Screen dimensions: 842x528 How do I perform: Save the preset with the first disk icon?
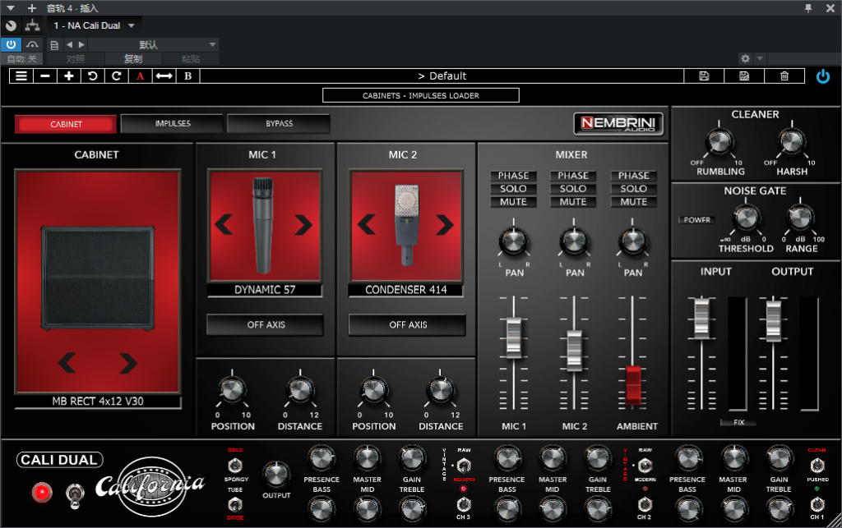[704, 76]
